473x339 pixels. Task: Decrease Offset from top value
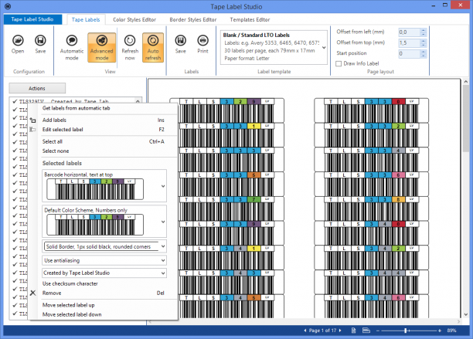click(x=424, y=45)
